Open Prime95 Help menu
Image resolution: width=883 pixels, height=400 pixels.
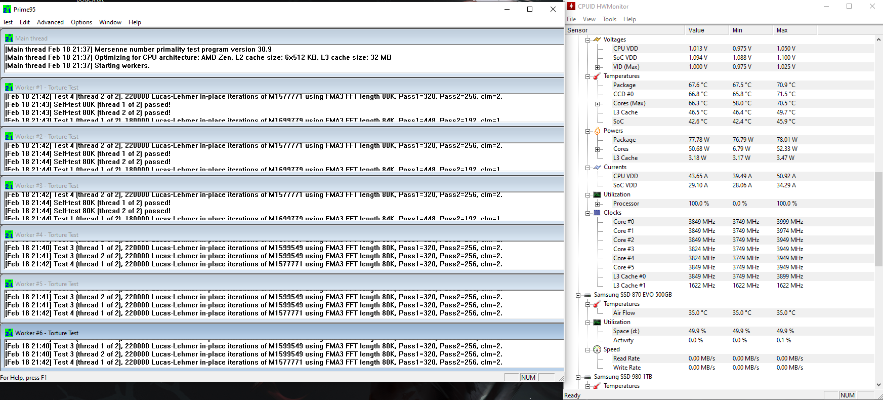[x=135, y=22]
